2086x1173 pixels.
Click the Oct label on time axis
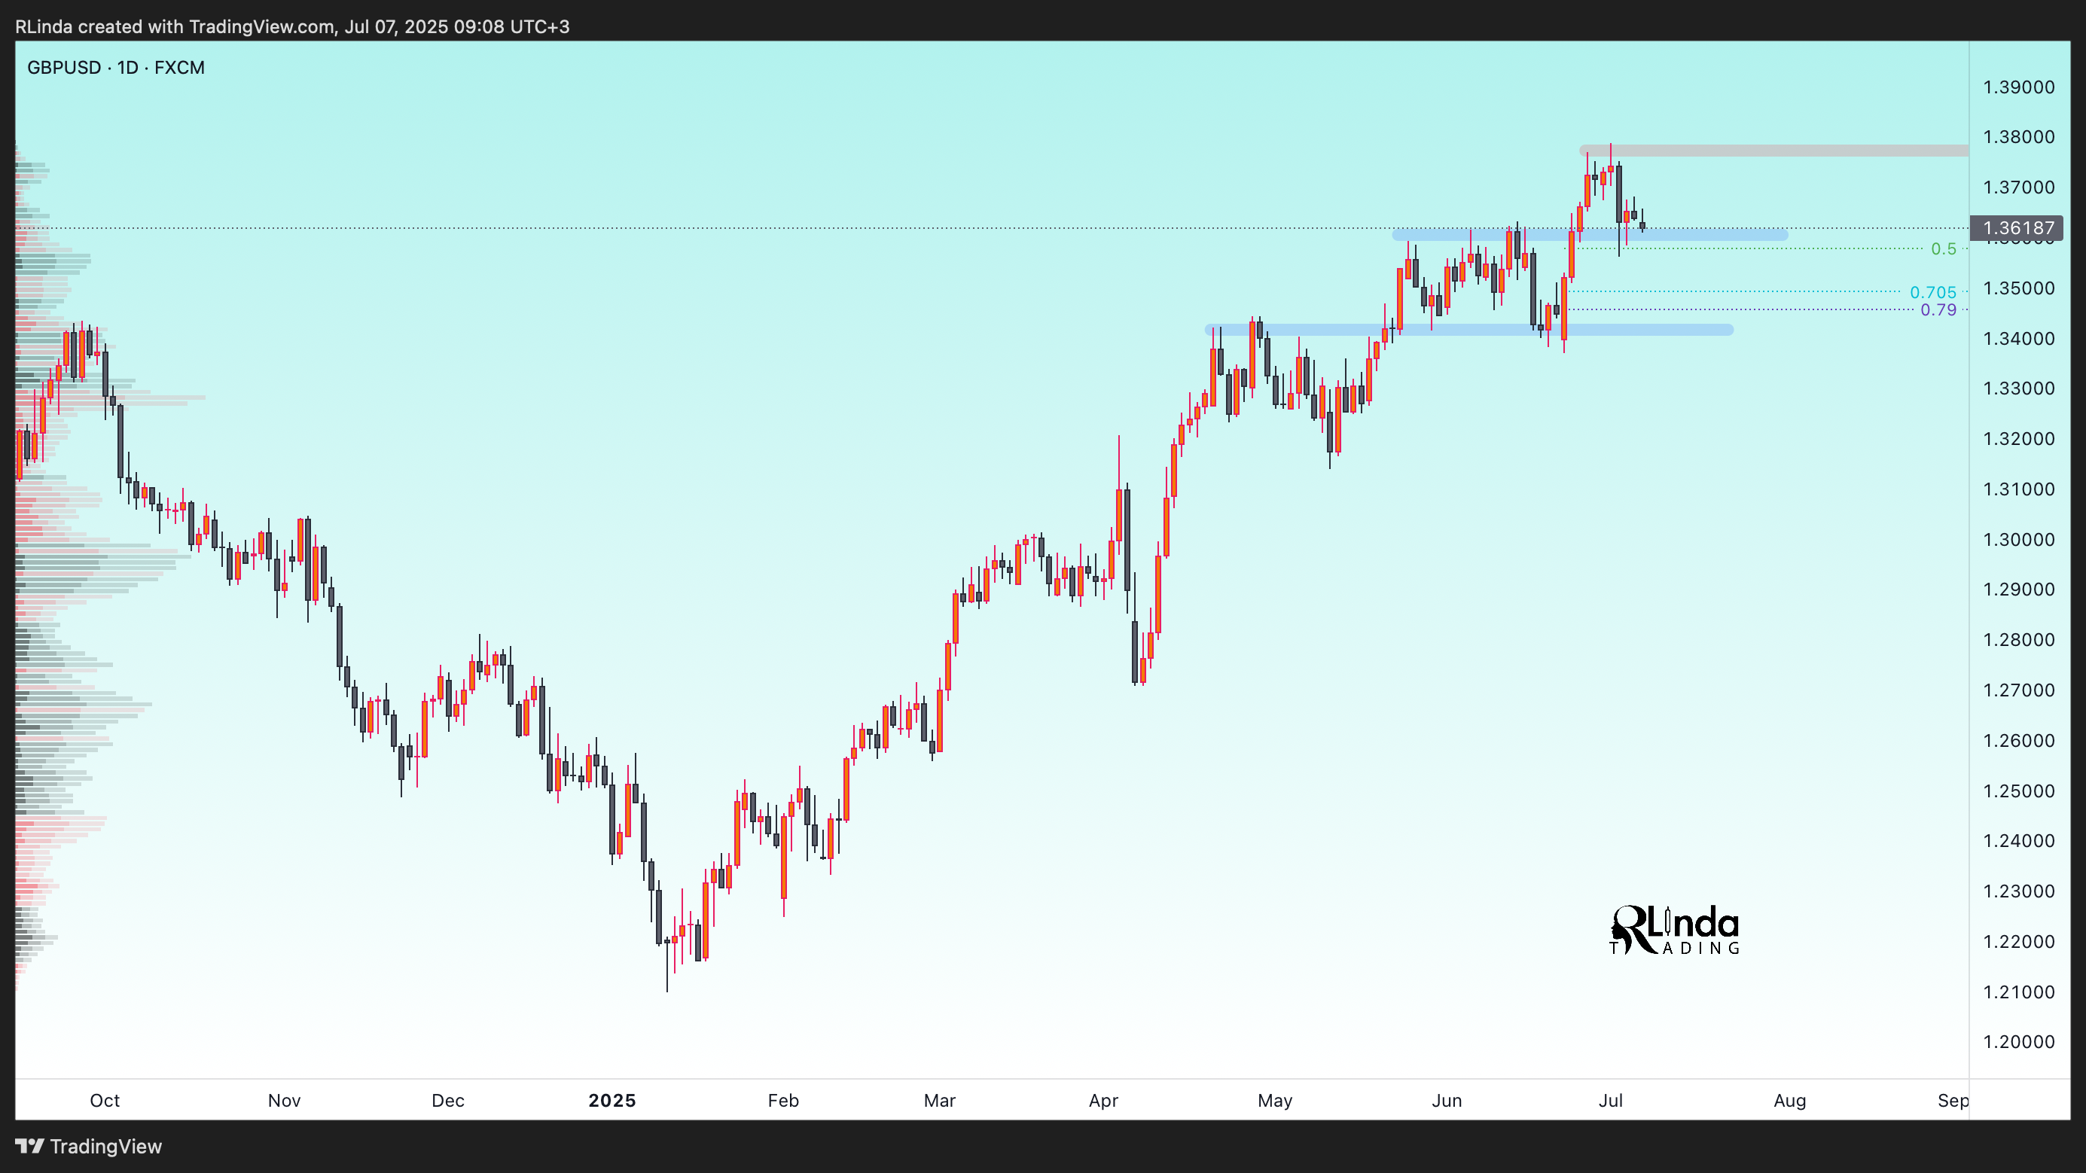point(105,1101)
